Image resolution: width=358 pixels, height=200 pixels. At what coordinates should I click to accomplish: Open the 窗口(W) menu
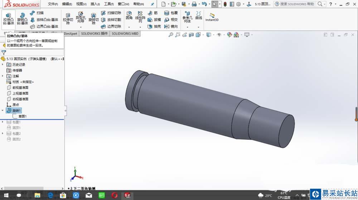tap(123, 4)
